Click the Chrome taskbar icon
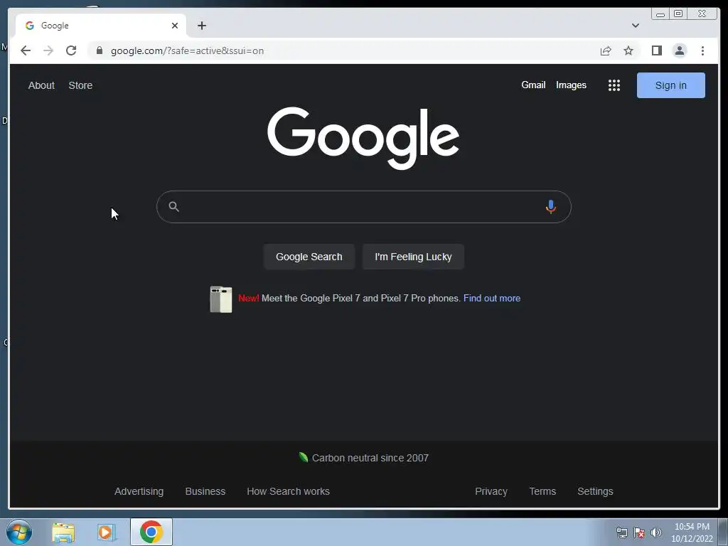 point(151,532)
